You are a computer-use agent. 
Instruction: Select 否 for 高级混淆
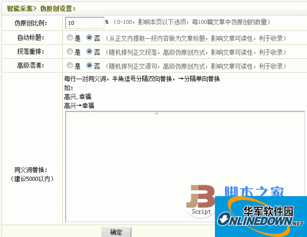(89, 65)
